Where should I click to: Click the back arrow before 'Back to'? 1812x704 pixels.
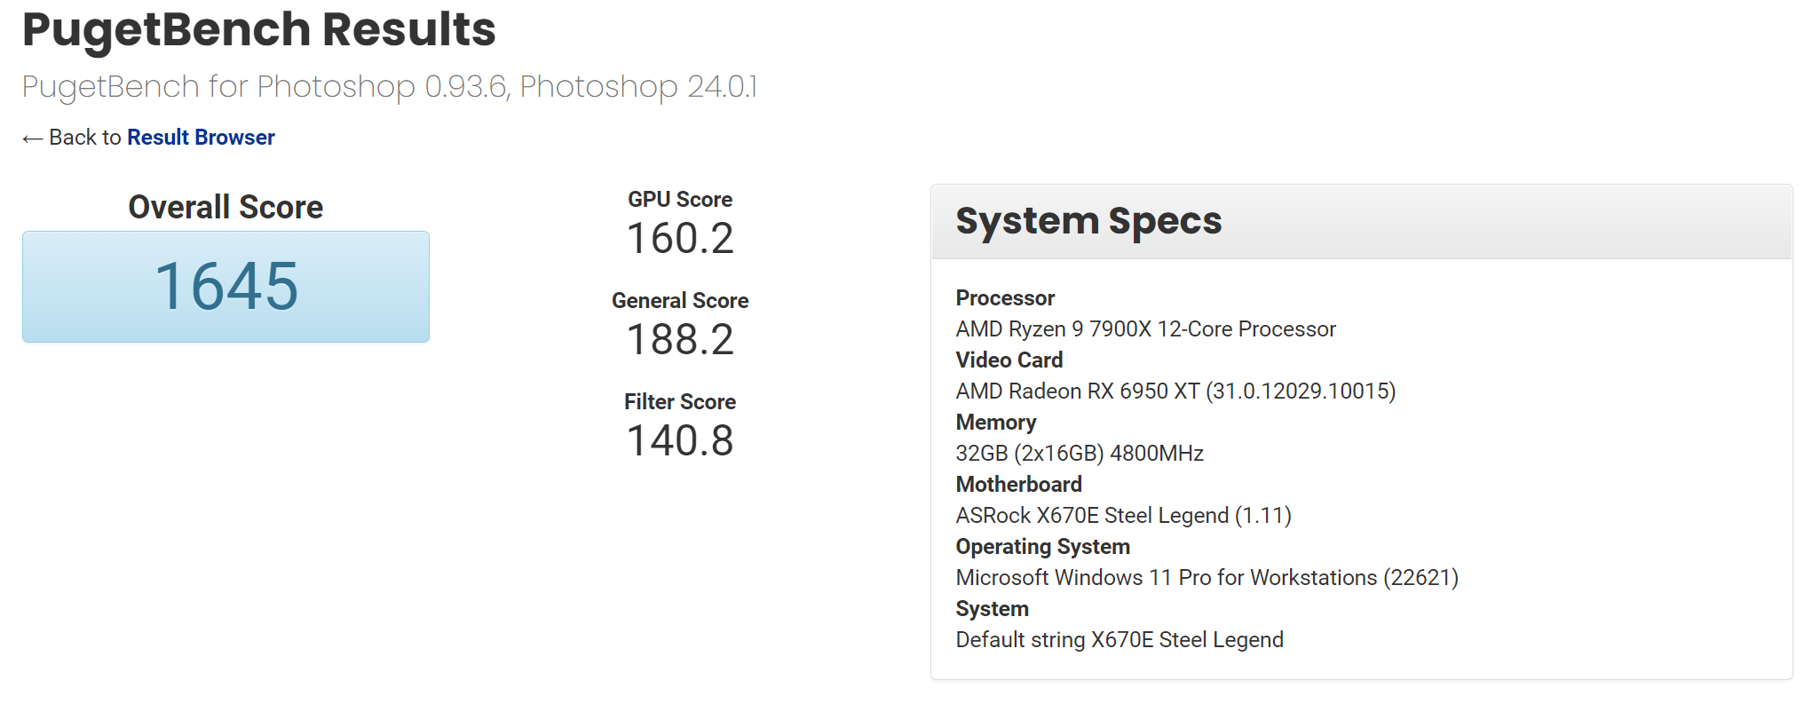pos(32,138)
